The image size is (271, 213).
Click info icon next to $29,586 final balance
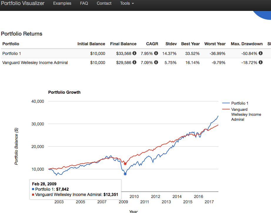click(x=134, y=63)
